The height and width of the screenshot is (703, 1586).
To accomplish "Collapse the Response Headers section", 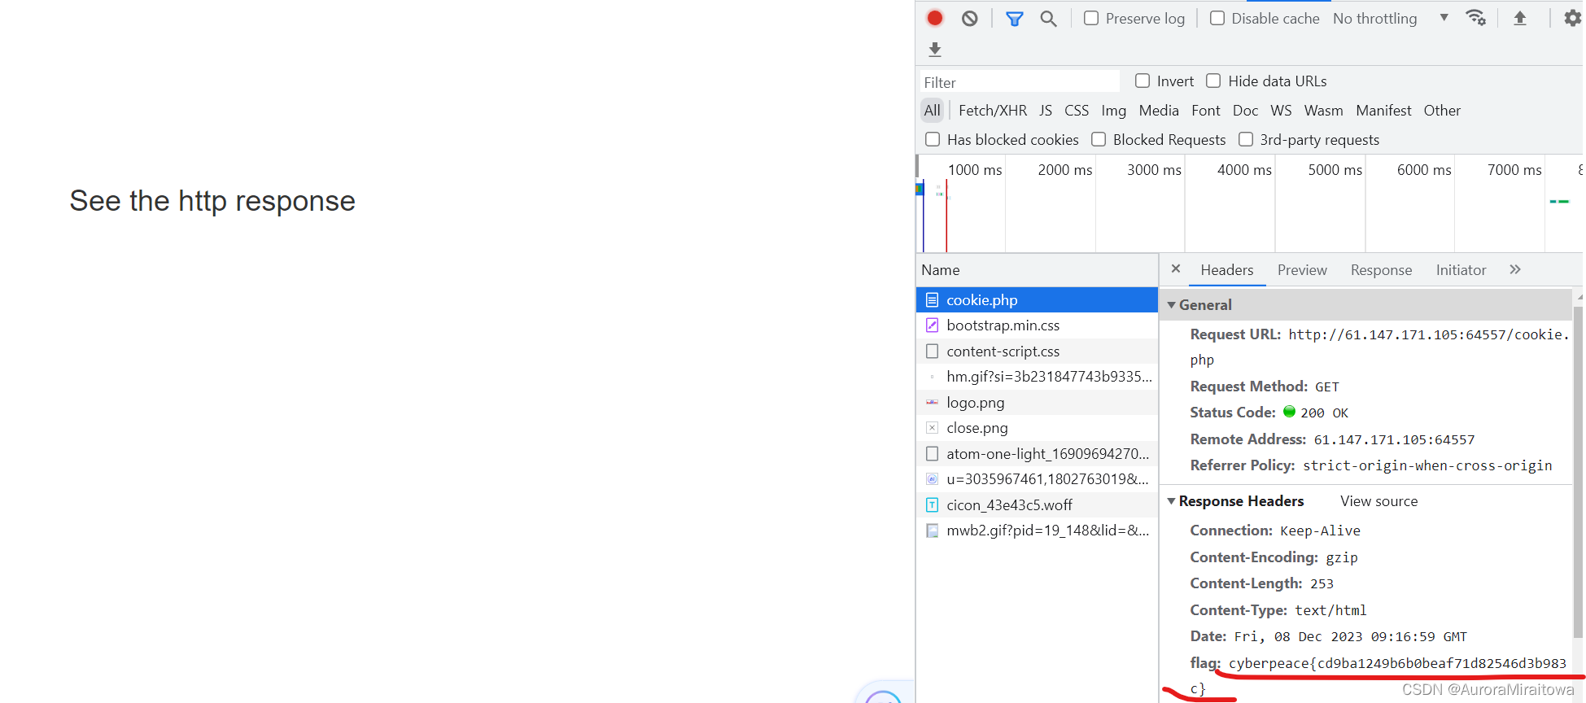I will click(x=1171, y=501).
